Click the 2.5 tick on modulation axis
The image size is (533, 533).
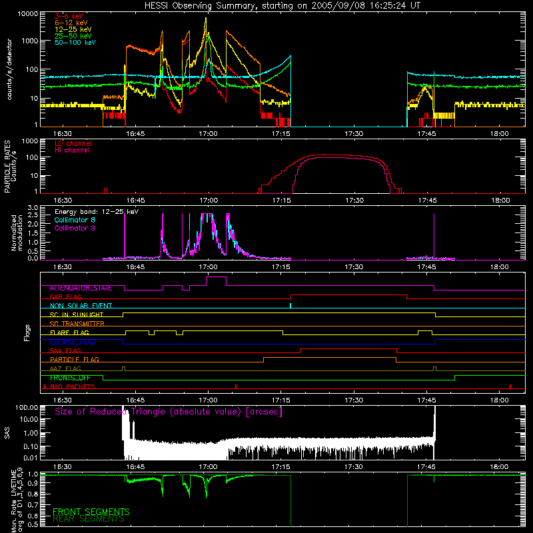pyautogui.click(x=33, y=215)
